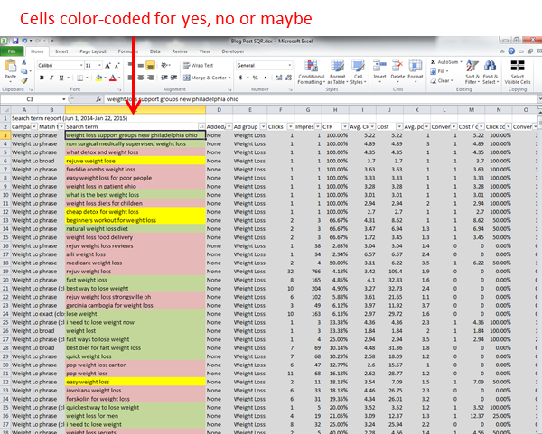
Task: Open filter dropdown on Ad group column
Action: click(263, 126)
